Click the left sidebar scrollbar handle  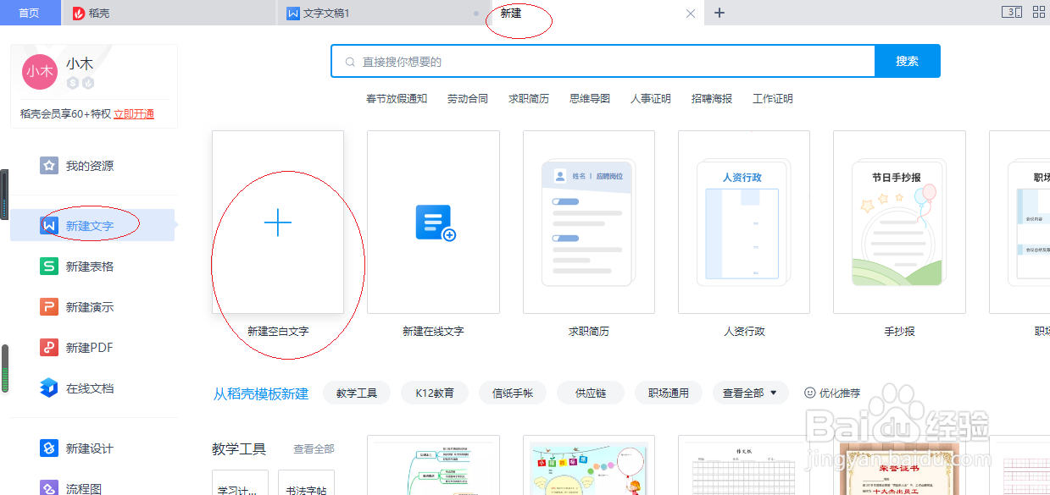(x=5, y=368)
